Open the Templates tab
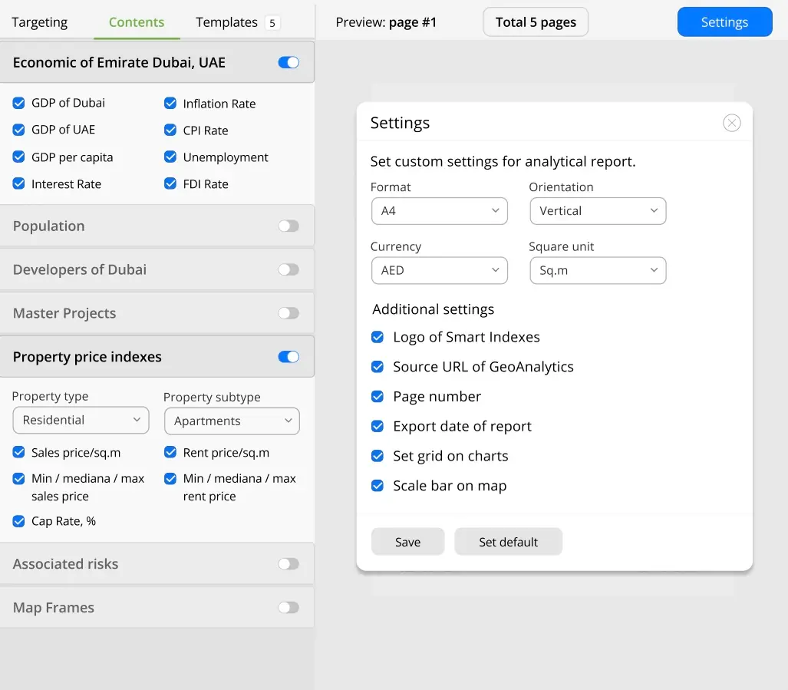Image resolution: width=788 pixels, height=690 pixels. click(x=226, y=22)
